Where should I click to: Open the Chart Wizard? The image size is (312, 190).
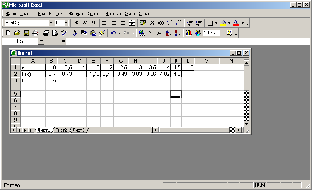click(188, 33)
